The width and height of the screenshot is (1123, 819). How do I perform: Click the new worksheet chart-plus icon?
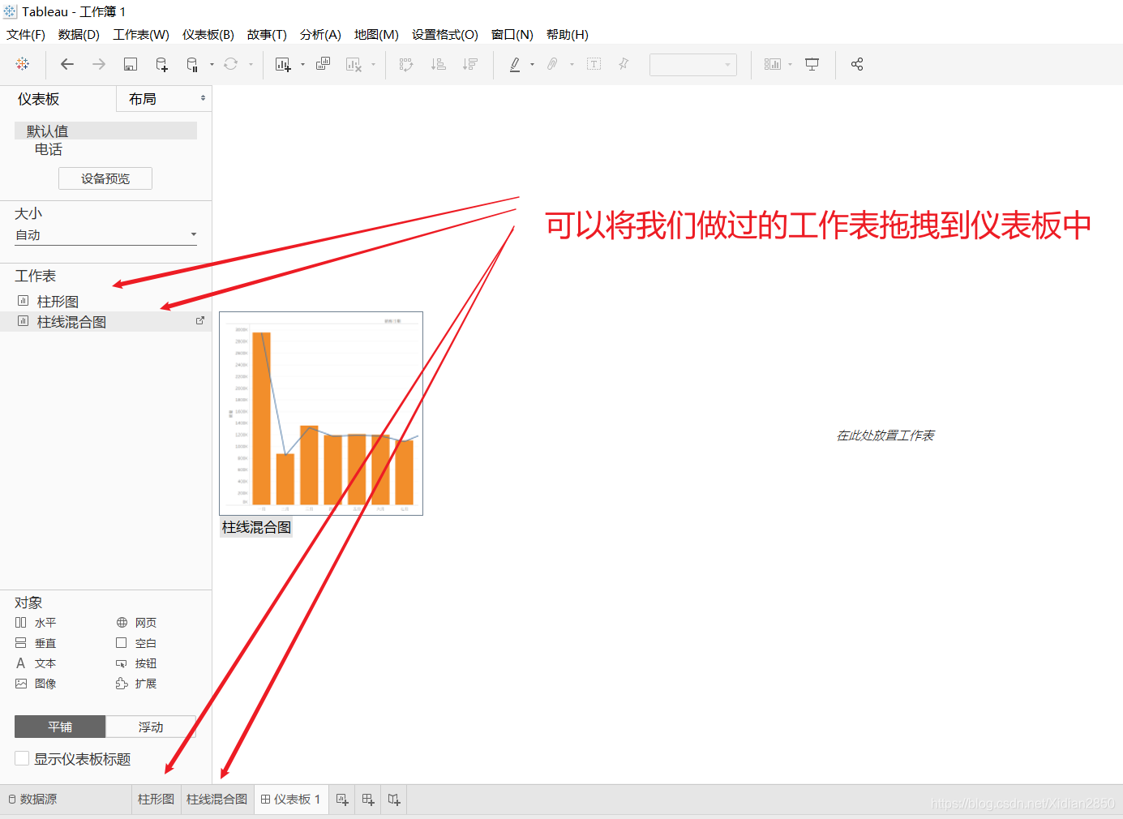point(283,64)
